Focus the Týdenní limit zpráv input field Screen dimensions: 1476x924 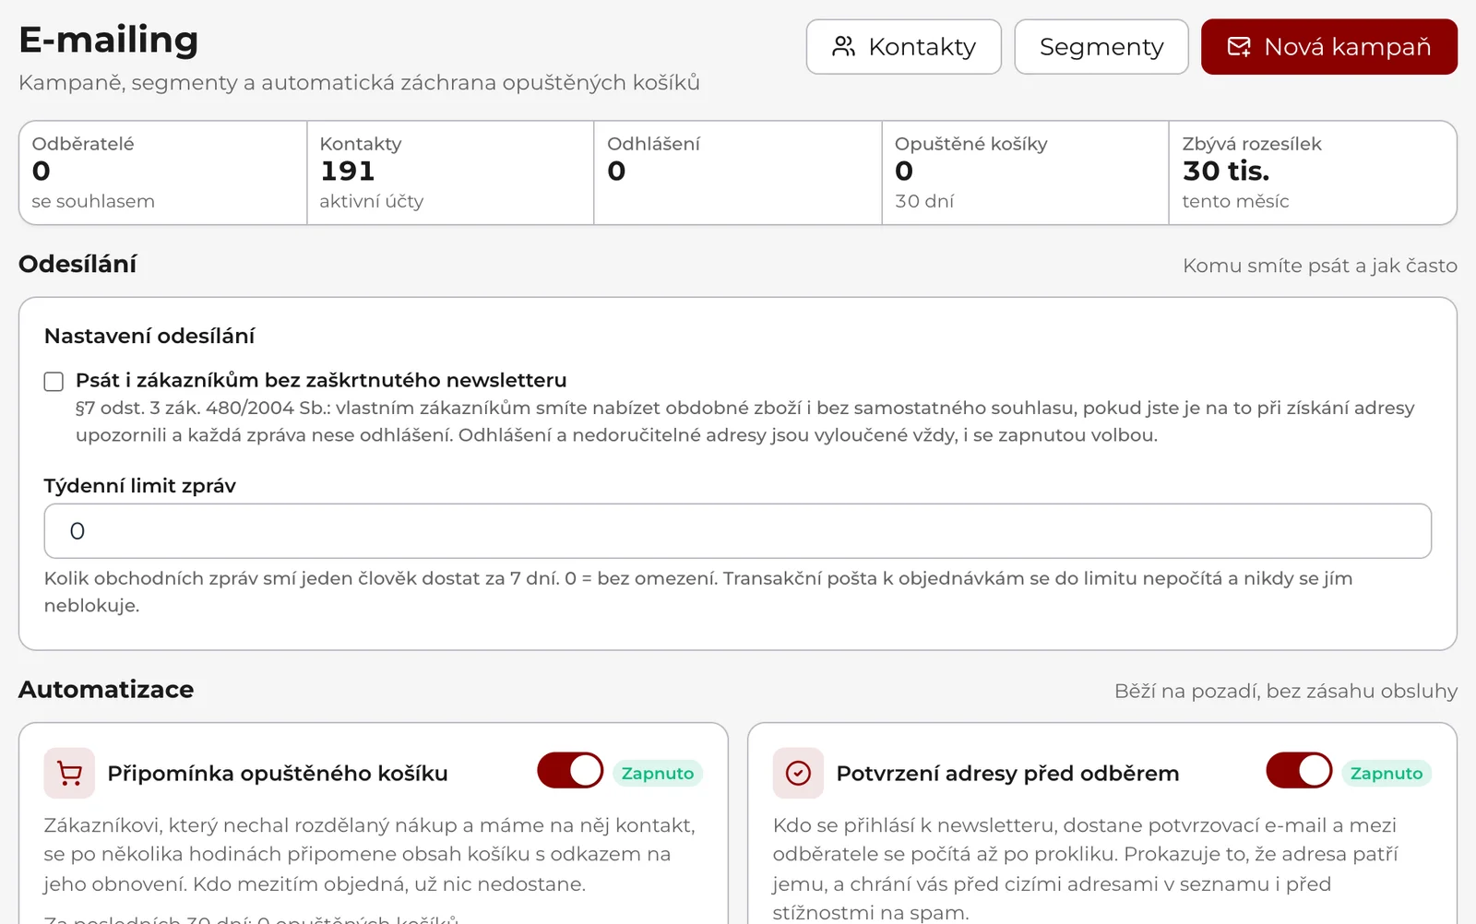click(x=738, y=531)
